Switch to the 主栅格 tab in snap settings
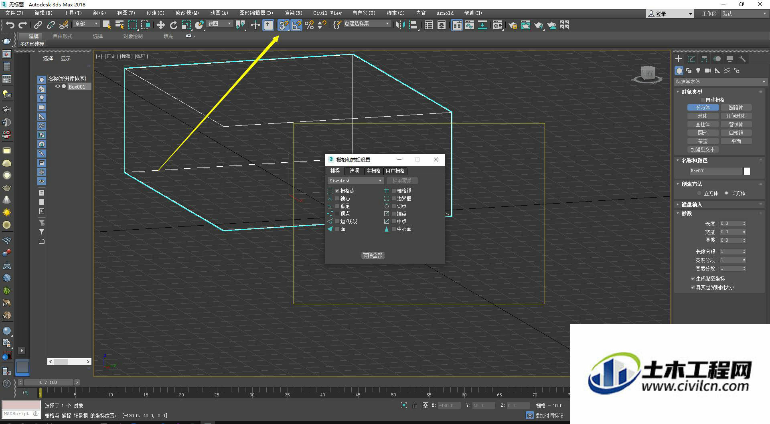 point(373,171)
